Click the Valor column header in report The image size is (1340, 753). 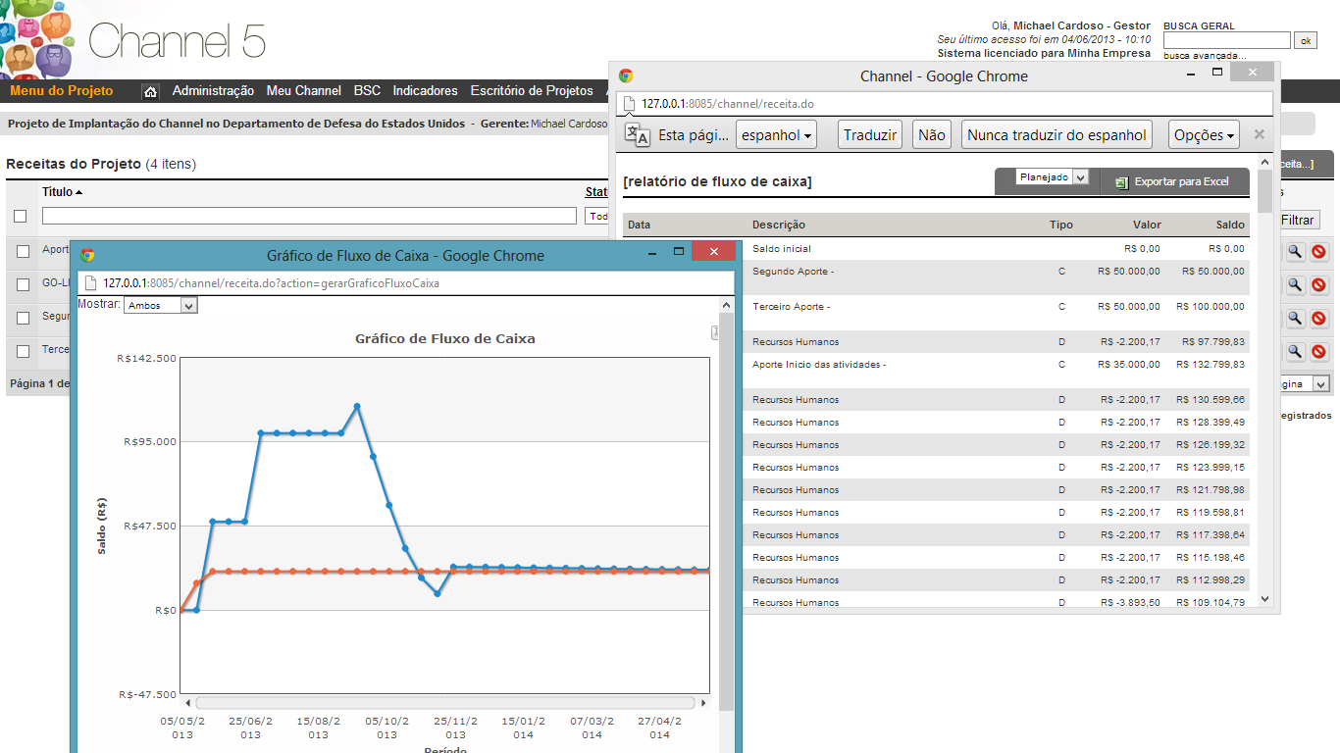click(1147, 225)
